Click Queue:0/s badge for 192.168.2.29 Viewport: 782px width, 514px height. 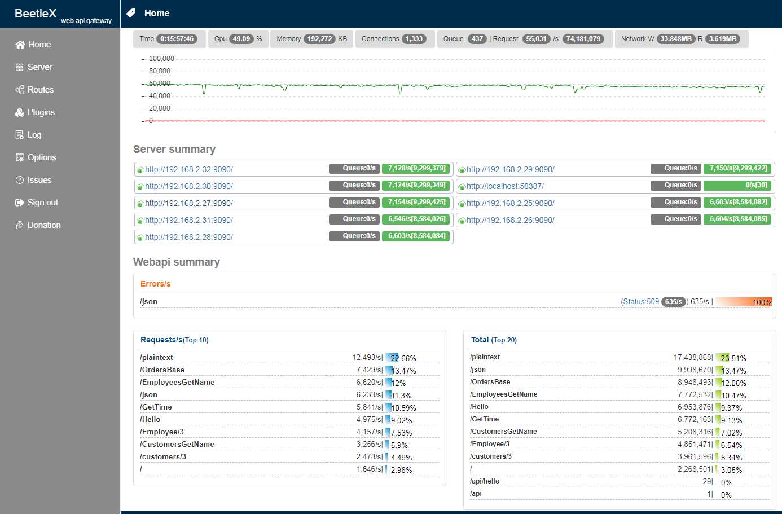tap(676, 169)
